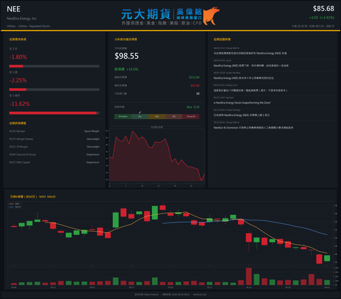Click the analyst count value 19

198,94
